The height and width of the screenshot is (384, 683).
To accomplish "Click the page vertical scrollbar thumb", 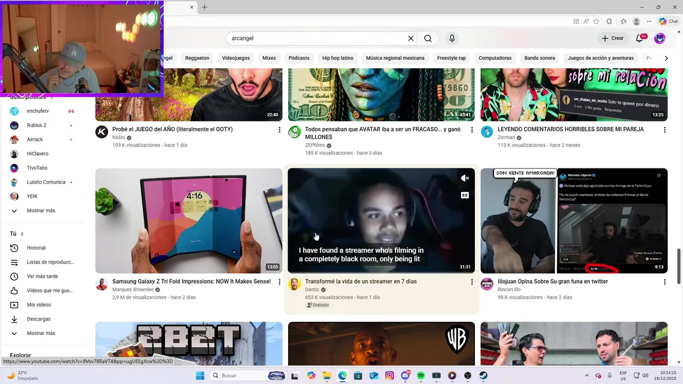I will click(x=679, y=267).
